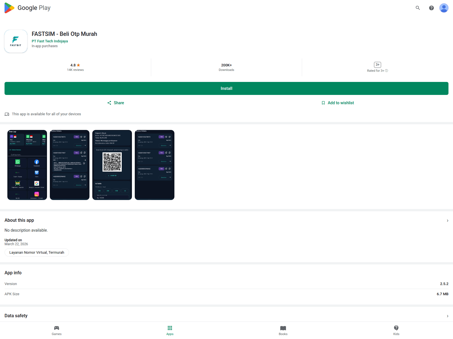Open search on Google Play
Image resolution: width=453 pixels, height=339 pixels.
(x=418, y=8)
